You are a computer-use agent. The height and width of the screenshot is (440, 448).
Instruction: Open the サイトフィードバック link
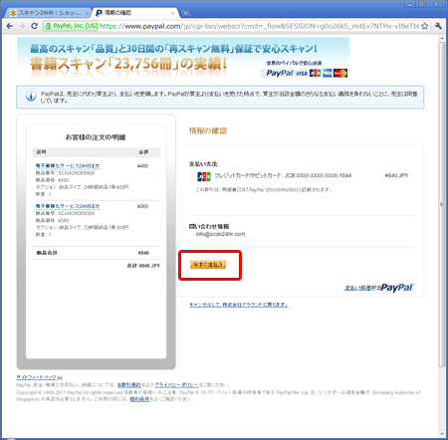coord(37,377)
